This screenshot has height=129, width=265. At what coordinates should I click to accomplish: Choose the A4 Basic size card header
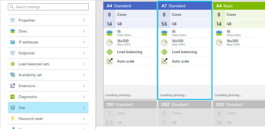pos(239,6)
